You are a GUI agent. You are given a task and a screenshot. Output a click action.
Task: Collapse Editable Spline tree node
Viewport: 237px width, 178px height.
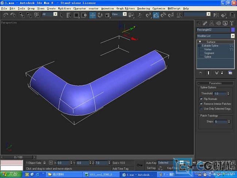[x=199, y=46]
